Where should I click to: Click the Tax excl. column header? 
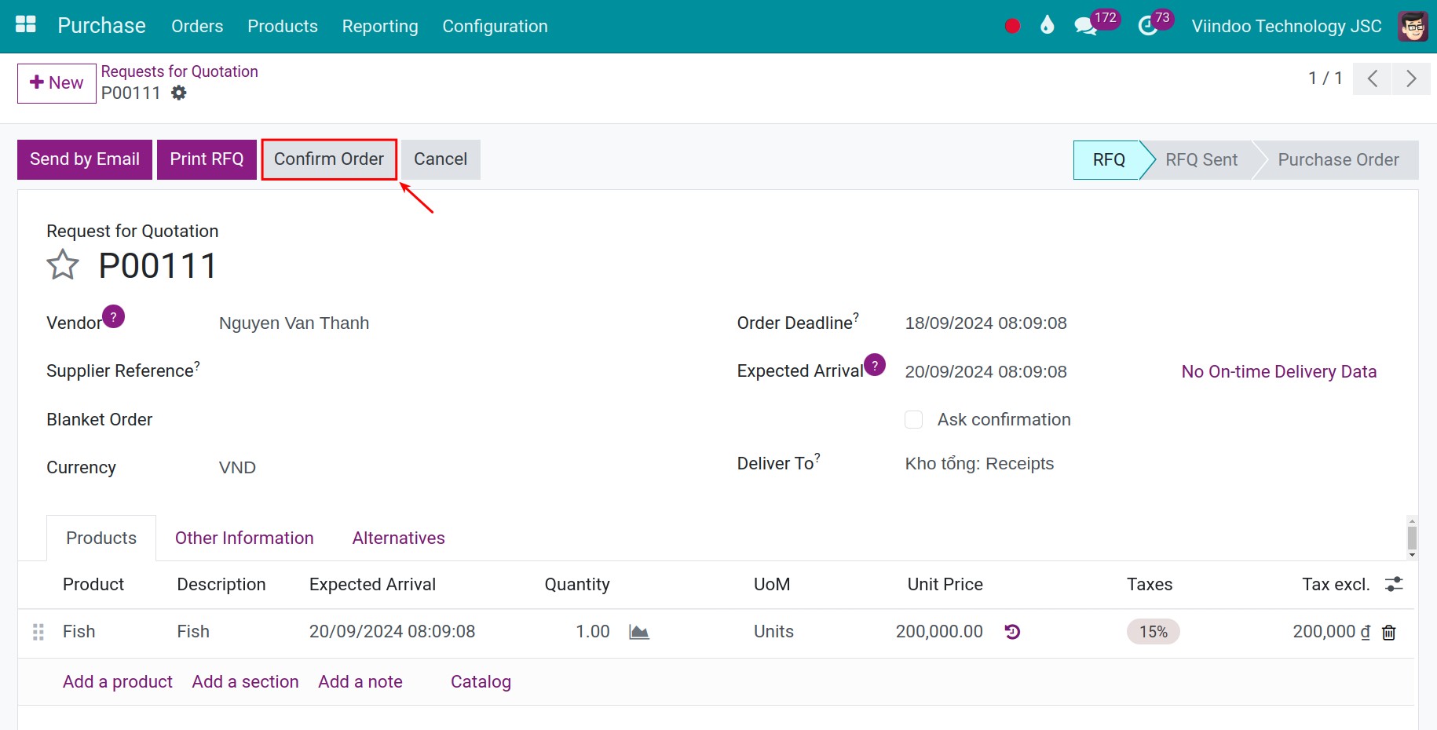click(1336, 584)
